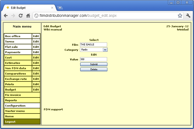
Task: Expand the Category dropdown
Action: pyautogui.click(x=105, y=50)
